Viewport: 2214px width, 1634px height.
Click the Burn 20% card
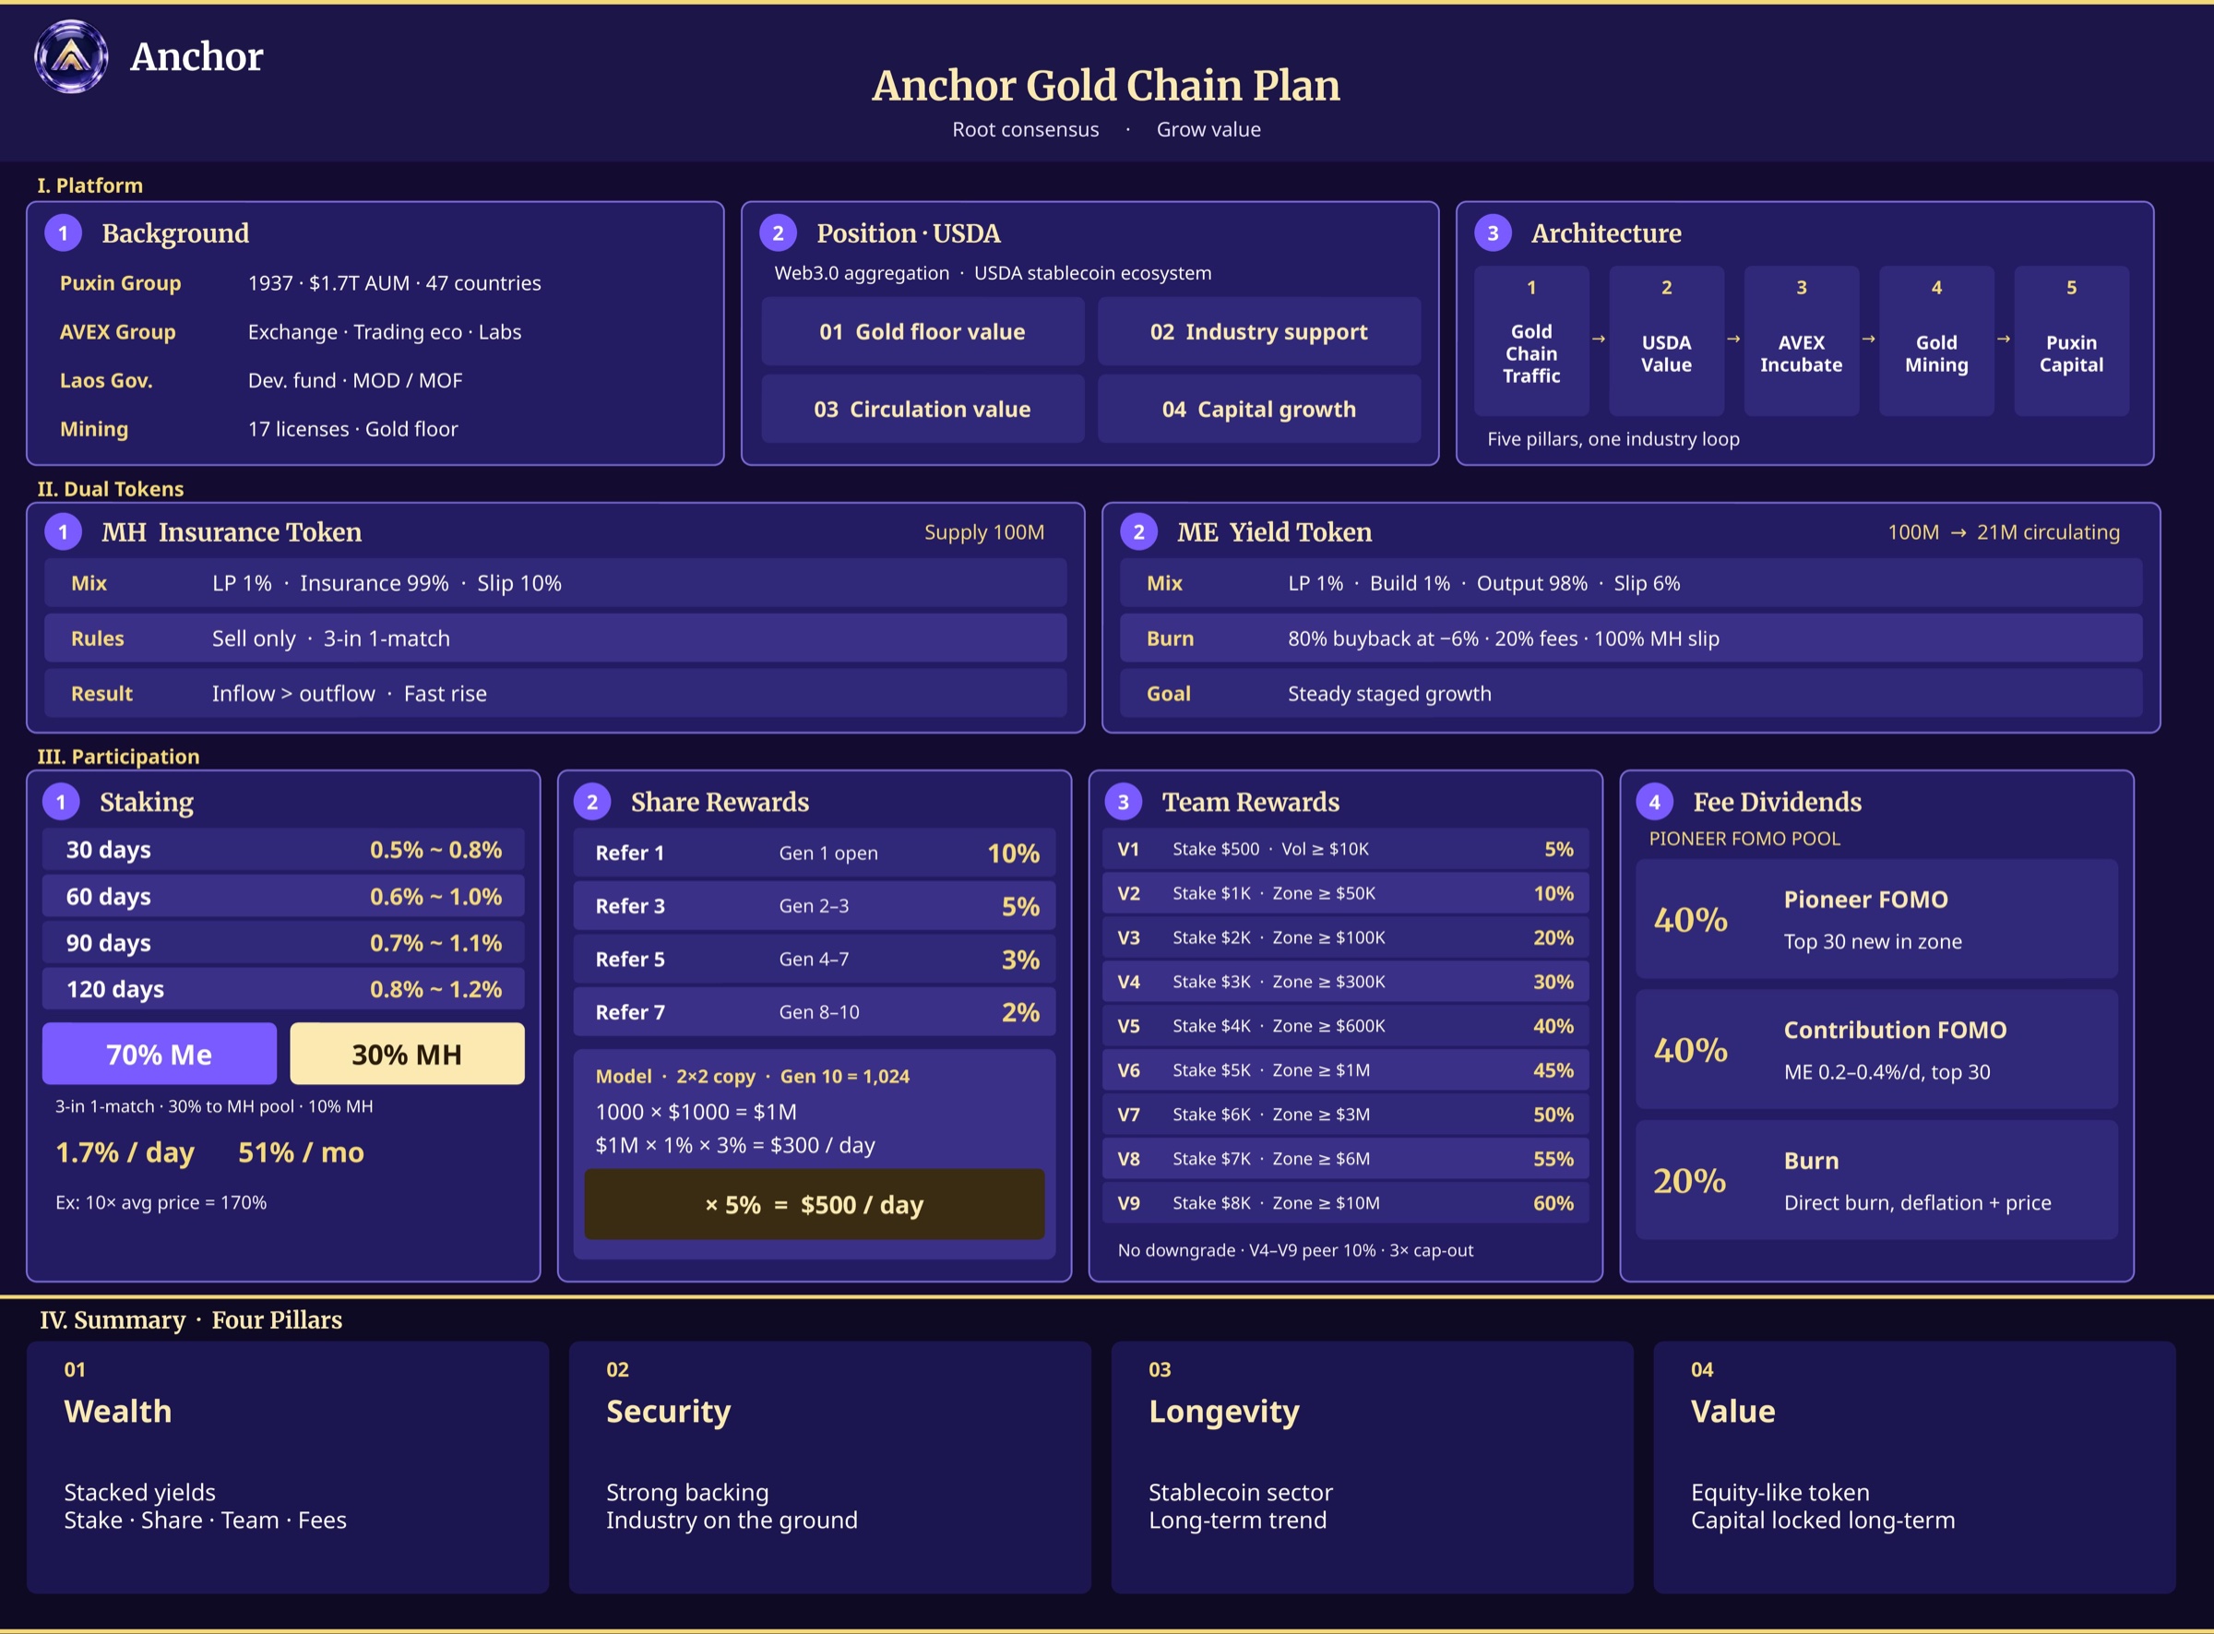pos(1876,1181)
